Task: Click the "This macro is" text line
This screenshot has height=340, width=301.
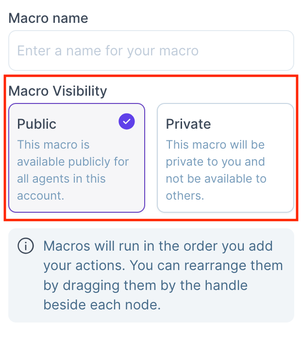Action: pos(53,145)
